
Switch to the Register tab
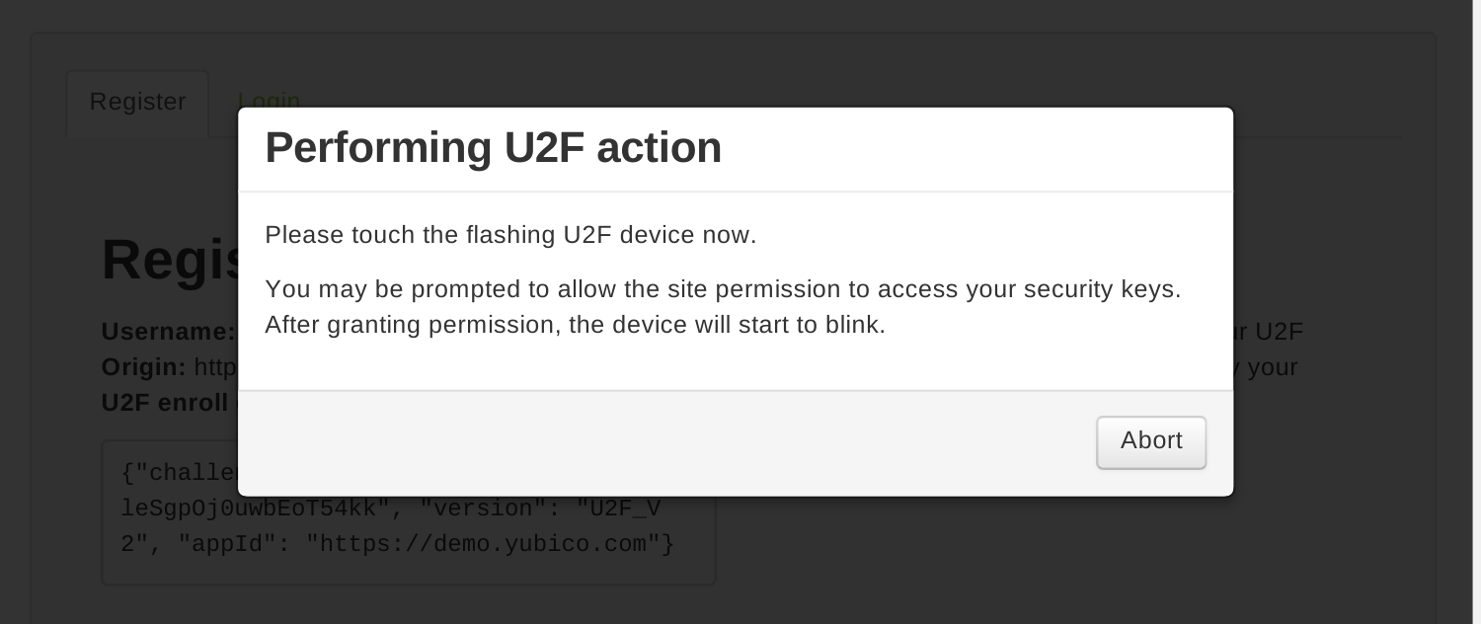point(137,102)
